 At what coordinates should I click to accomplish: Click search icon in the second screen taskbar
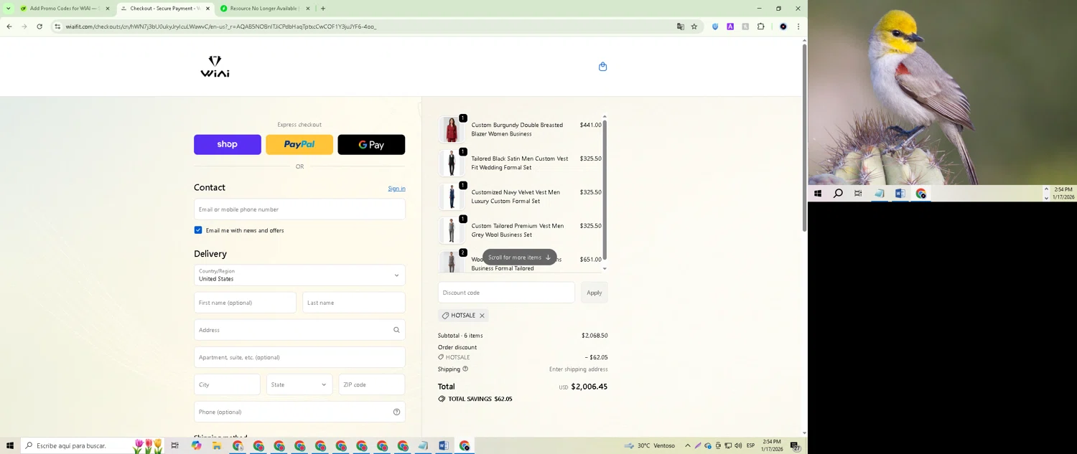pos(838,194)
